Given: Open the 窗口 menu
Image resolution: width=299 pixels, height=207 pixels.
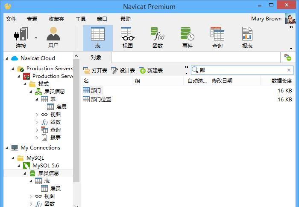Looking at the screenshot, I should pyautogui.click(x=102, y=19).
